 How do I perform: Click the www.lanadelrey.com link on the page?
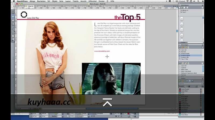point(102,51)
